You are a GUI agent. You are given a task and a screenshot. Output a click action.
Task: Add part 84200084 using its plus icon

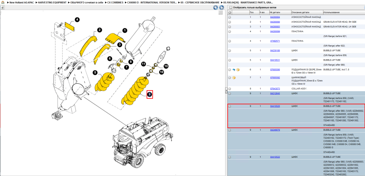click(x=230, y=17)
